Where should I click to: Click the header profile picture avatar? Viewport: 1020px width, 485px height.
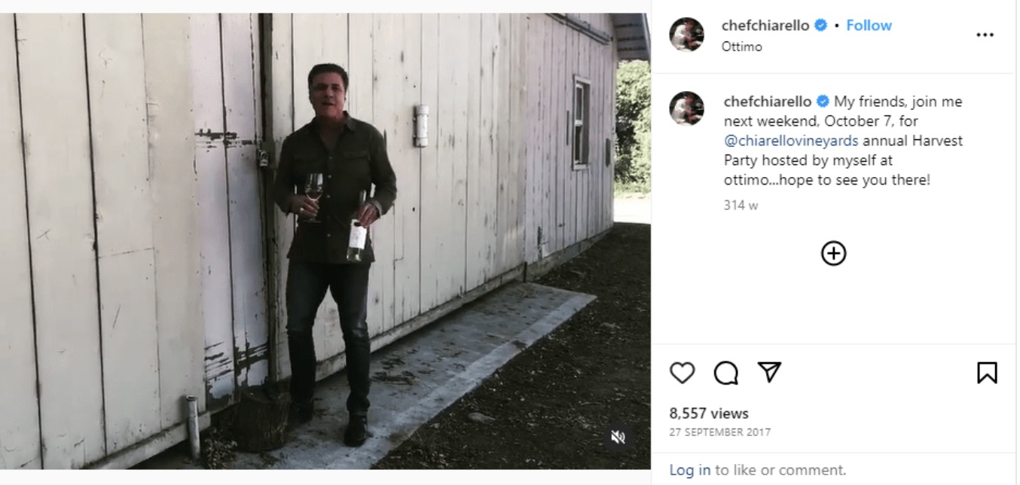pyautogui.click(x=686, y=35)
